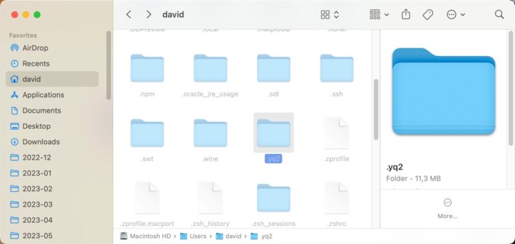Select the .oracle_jre_usage folder icon
The image size is (515, 244).
pos(211,68)
